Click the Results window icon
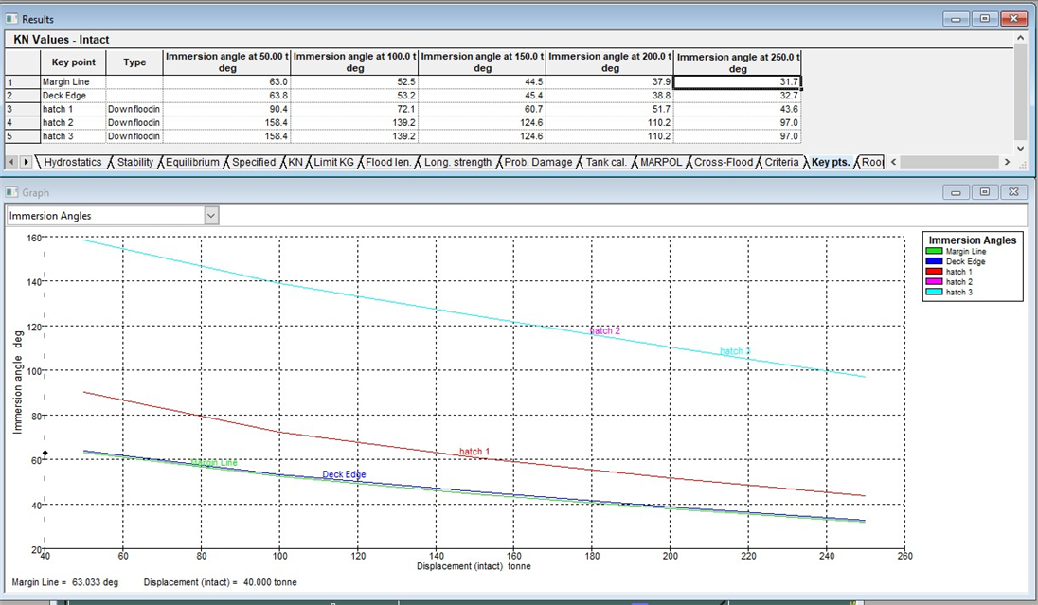This screenshot has width=1038, height=605. 11,19
